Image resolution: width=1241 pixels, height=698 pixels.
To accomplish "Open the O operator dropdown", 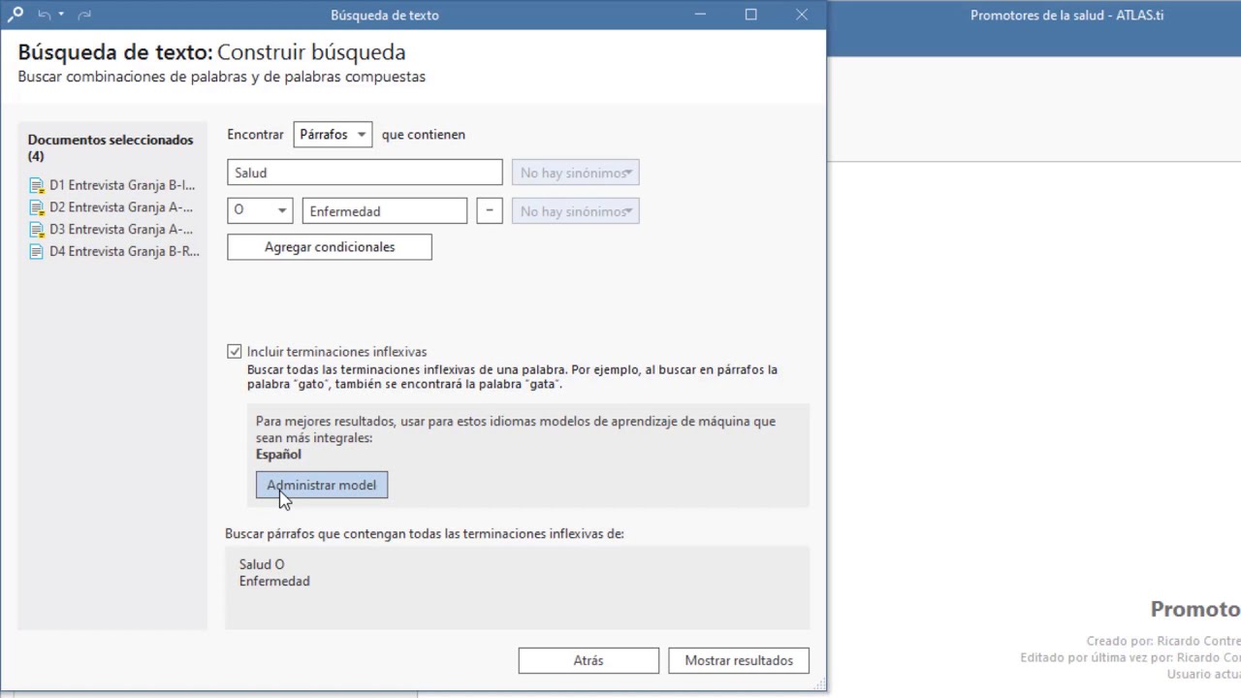I will 260,210.
